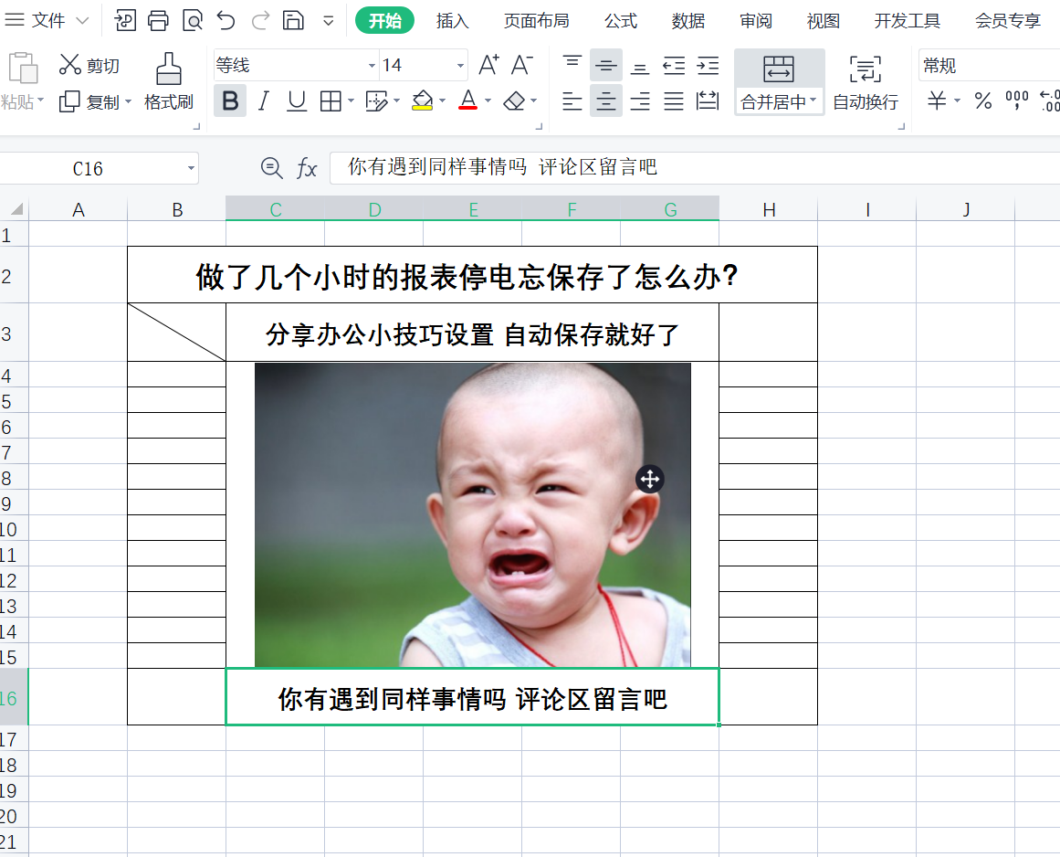
Task: Click the 粘贴 paste icon
Action: (22, 68)
